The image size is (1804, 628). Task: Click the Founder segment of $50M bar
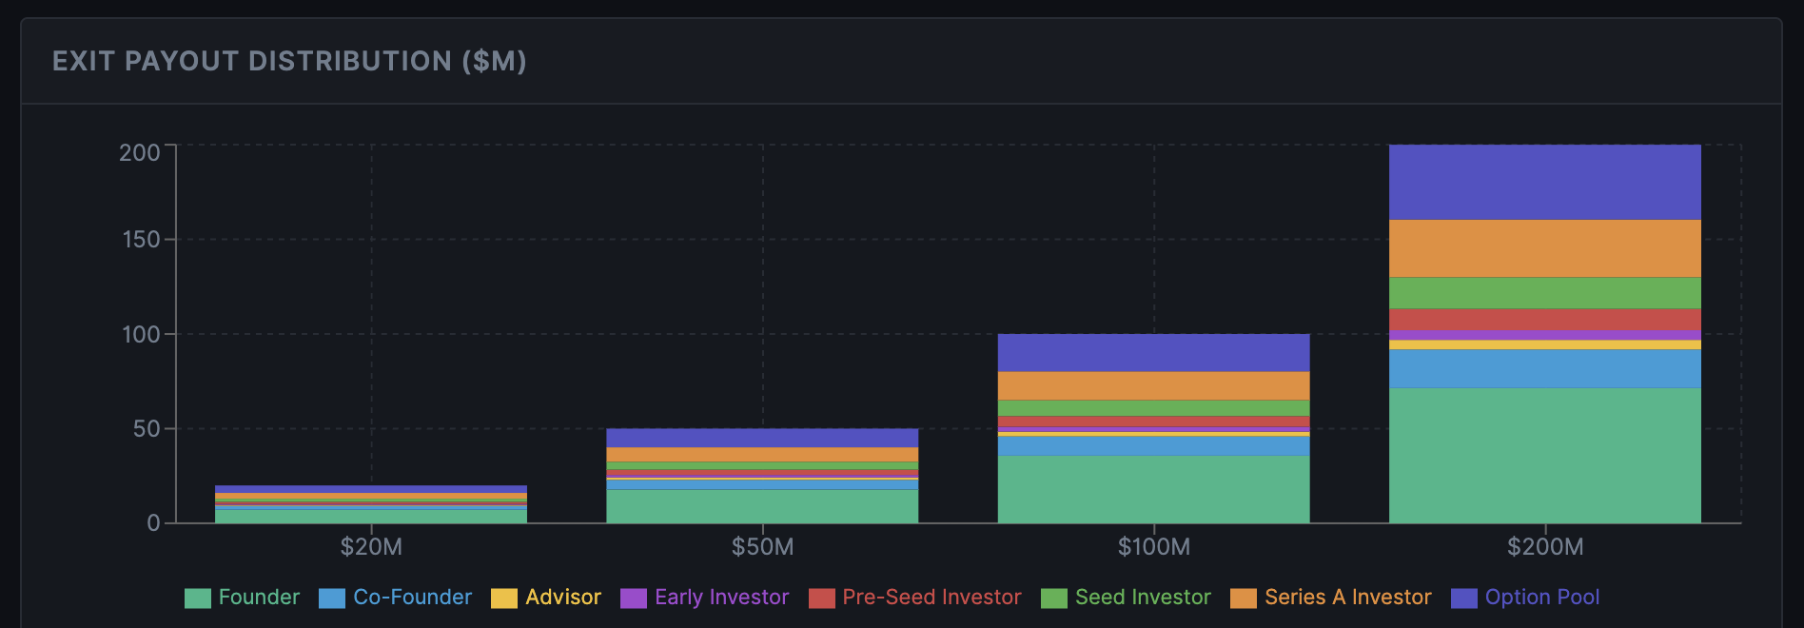click(762, 506)
